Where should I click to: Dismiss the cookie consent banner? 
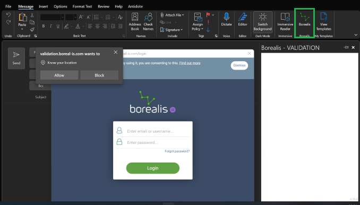tap(239, 65)
